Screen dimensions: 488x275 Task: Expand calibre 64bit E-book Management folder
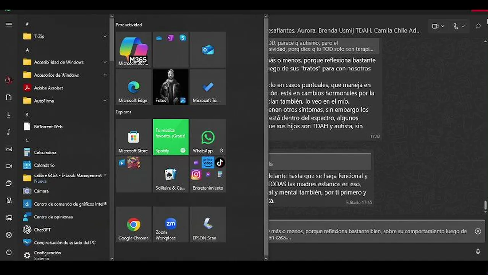click(x=65, y=178)
